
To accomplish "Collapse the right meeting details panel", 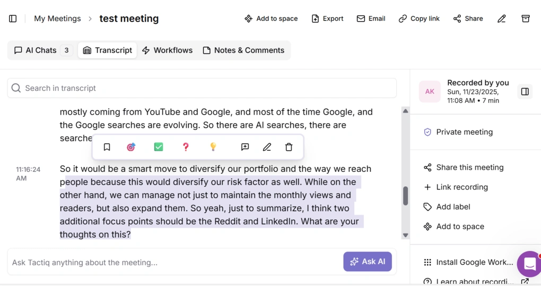I will [x=525, y=92].
